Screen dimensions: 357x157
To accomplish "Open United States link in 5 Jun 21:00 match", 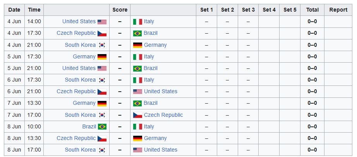I will [79, 68].
